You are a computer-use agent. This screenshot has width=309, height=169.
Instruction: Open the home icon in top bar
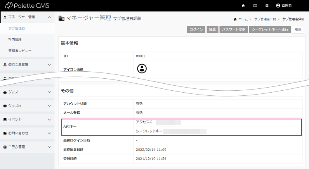coord(243,5)
